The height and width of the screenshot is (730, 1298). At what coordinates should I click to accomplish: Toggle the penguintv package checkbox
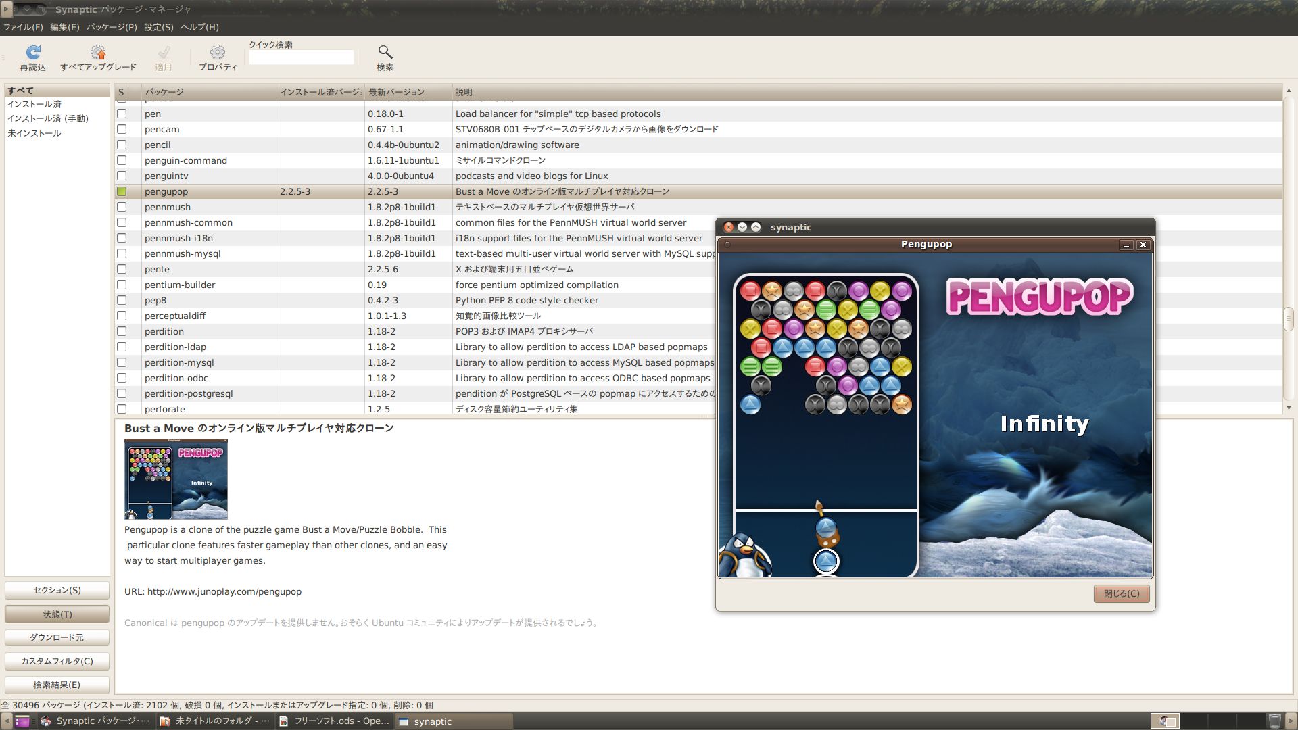(x=122, y=176)
